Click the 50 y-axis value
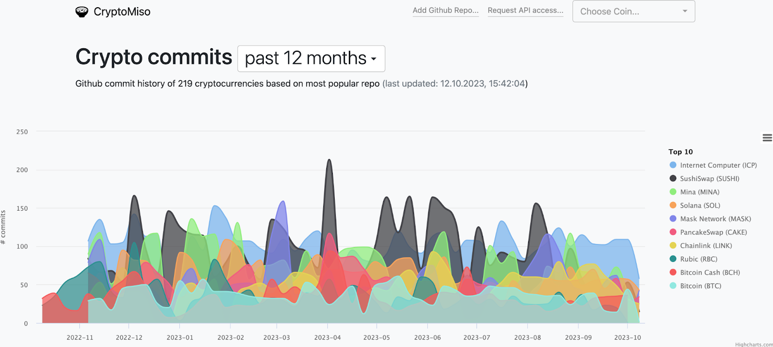The width and height of the screenshot is (773, 347). 24,285
